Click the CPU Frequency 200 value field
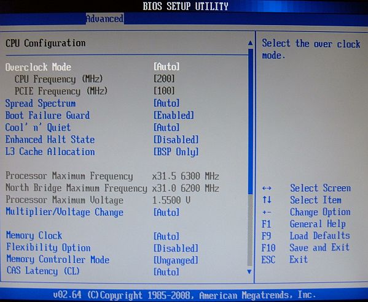This screenshot has height=302, width=368. coord(164,78)
